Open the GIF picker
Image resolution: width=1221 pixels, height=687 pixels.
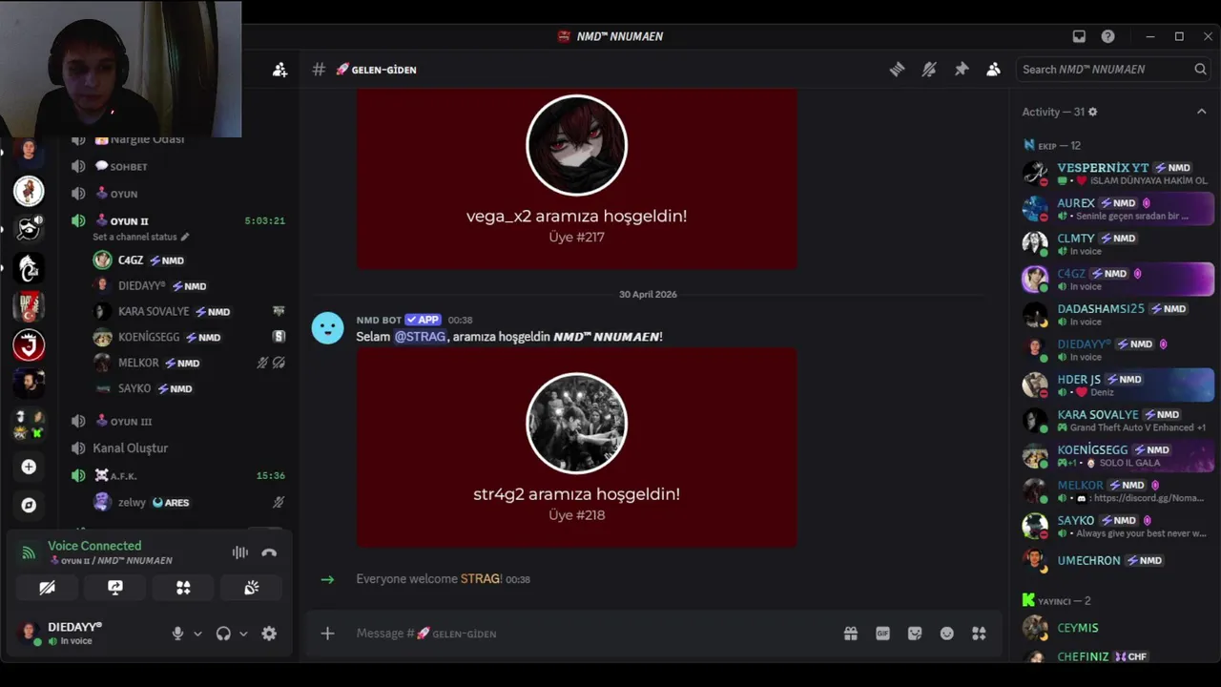coord(882,633)
